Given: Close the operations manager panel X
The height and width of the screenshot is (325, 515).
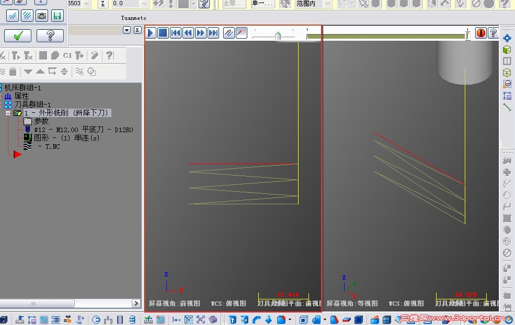Looking at the screenshot, I should coord(138,30).
